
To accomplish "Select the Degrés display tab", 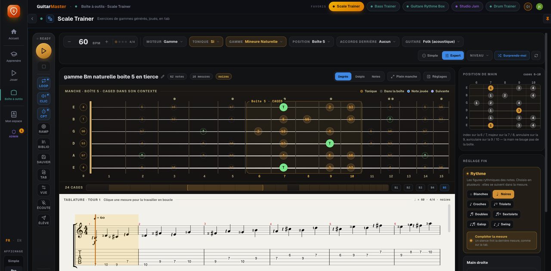I will point(343,77).
